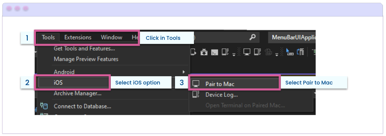Image resolution: width=386 pixels, height=136 pixels.
Task: Click the search magnifier icon
Action: click(x=252, y=37)
